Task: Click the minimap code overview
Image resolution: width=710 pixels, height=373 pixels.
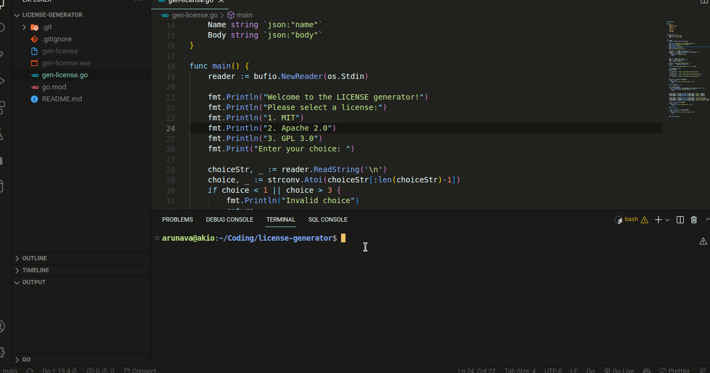Action: [x=687, y=69]
